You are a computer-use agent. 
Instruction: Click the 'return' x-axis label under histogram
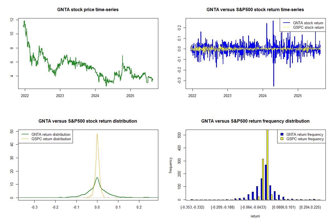pyautogui.click(x=255, y=216)
